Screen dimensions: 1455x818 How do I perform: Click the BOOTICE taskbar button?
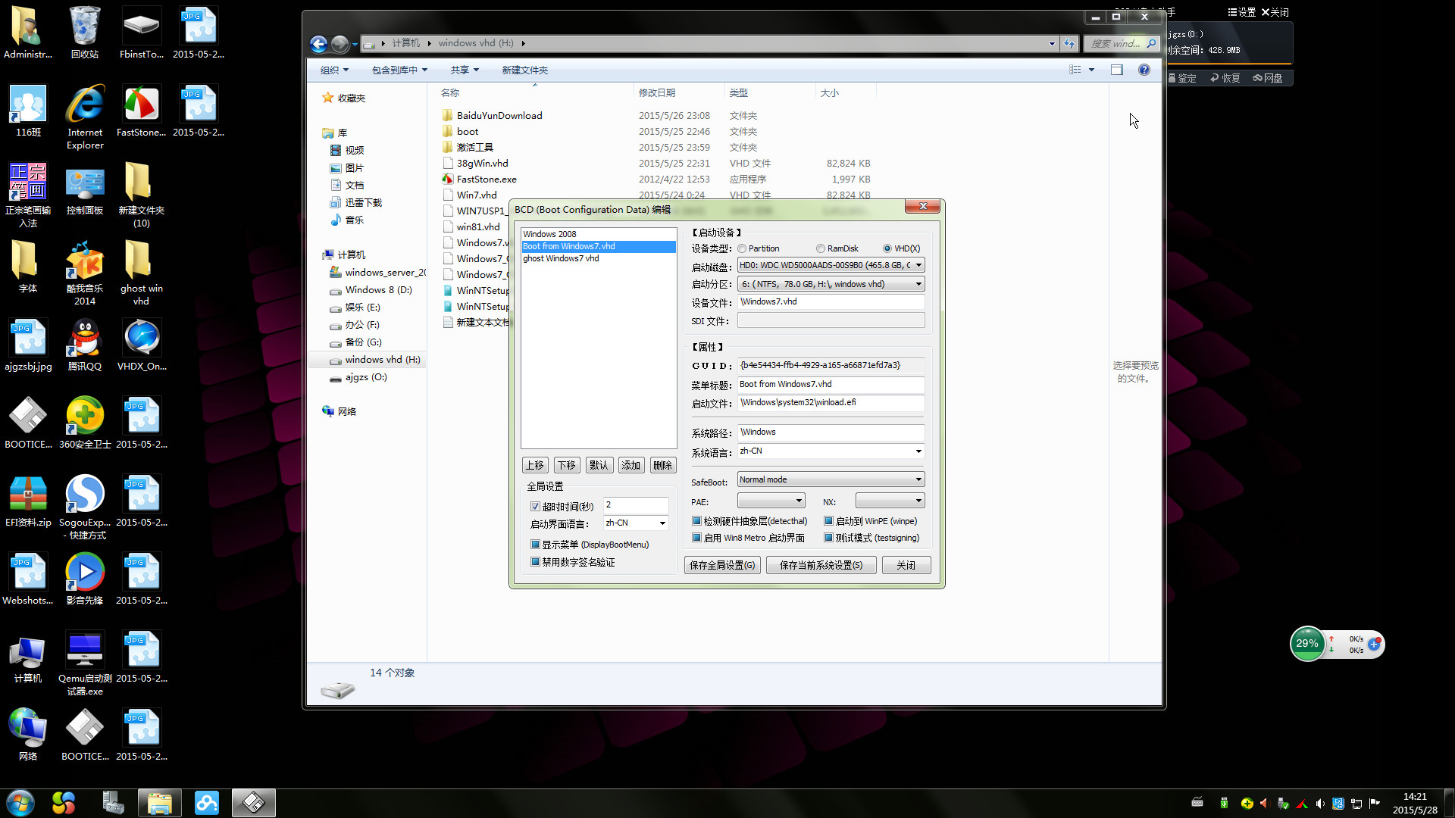pos(253,803)
